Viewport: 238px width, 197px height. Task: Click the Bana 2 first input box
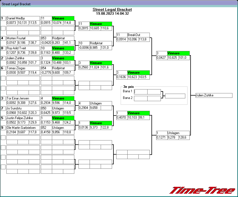pos(141,98)
